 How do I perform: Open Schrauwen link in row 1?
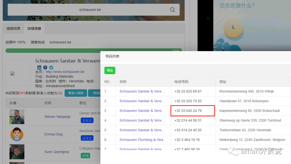click(142, 91)
